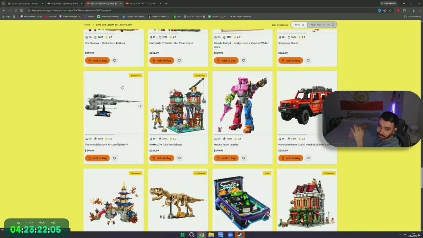Click the 251 products count text
Screen dimensions: 423x238
click(280, 25)
